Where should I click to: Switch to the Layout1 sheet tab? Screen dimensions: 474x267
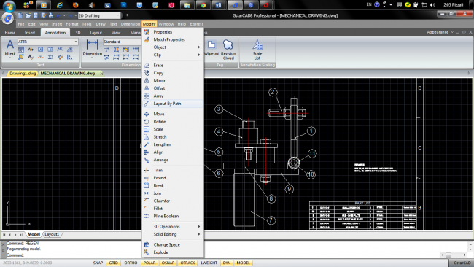[52, 234]
